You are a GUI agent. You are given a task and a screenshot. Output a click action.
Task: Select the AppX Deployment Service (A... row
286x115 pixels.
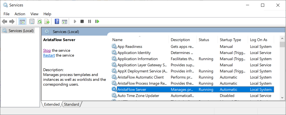pos(193,71)
